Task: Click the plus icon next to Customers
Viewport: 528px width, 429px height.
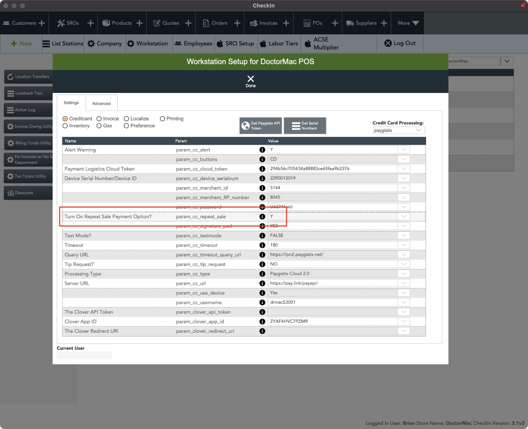Action: click(42, 23)
